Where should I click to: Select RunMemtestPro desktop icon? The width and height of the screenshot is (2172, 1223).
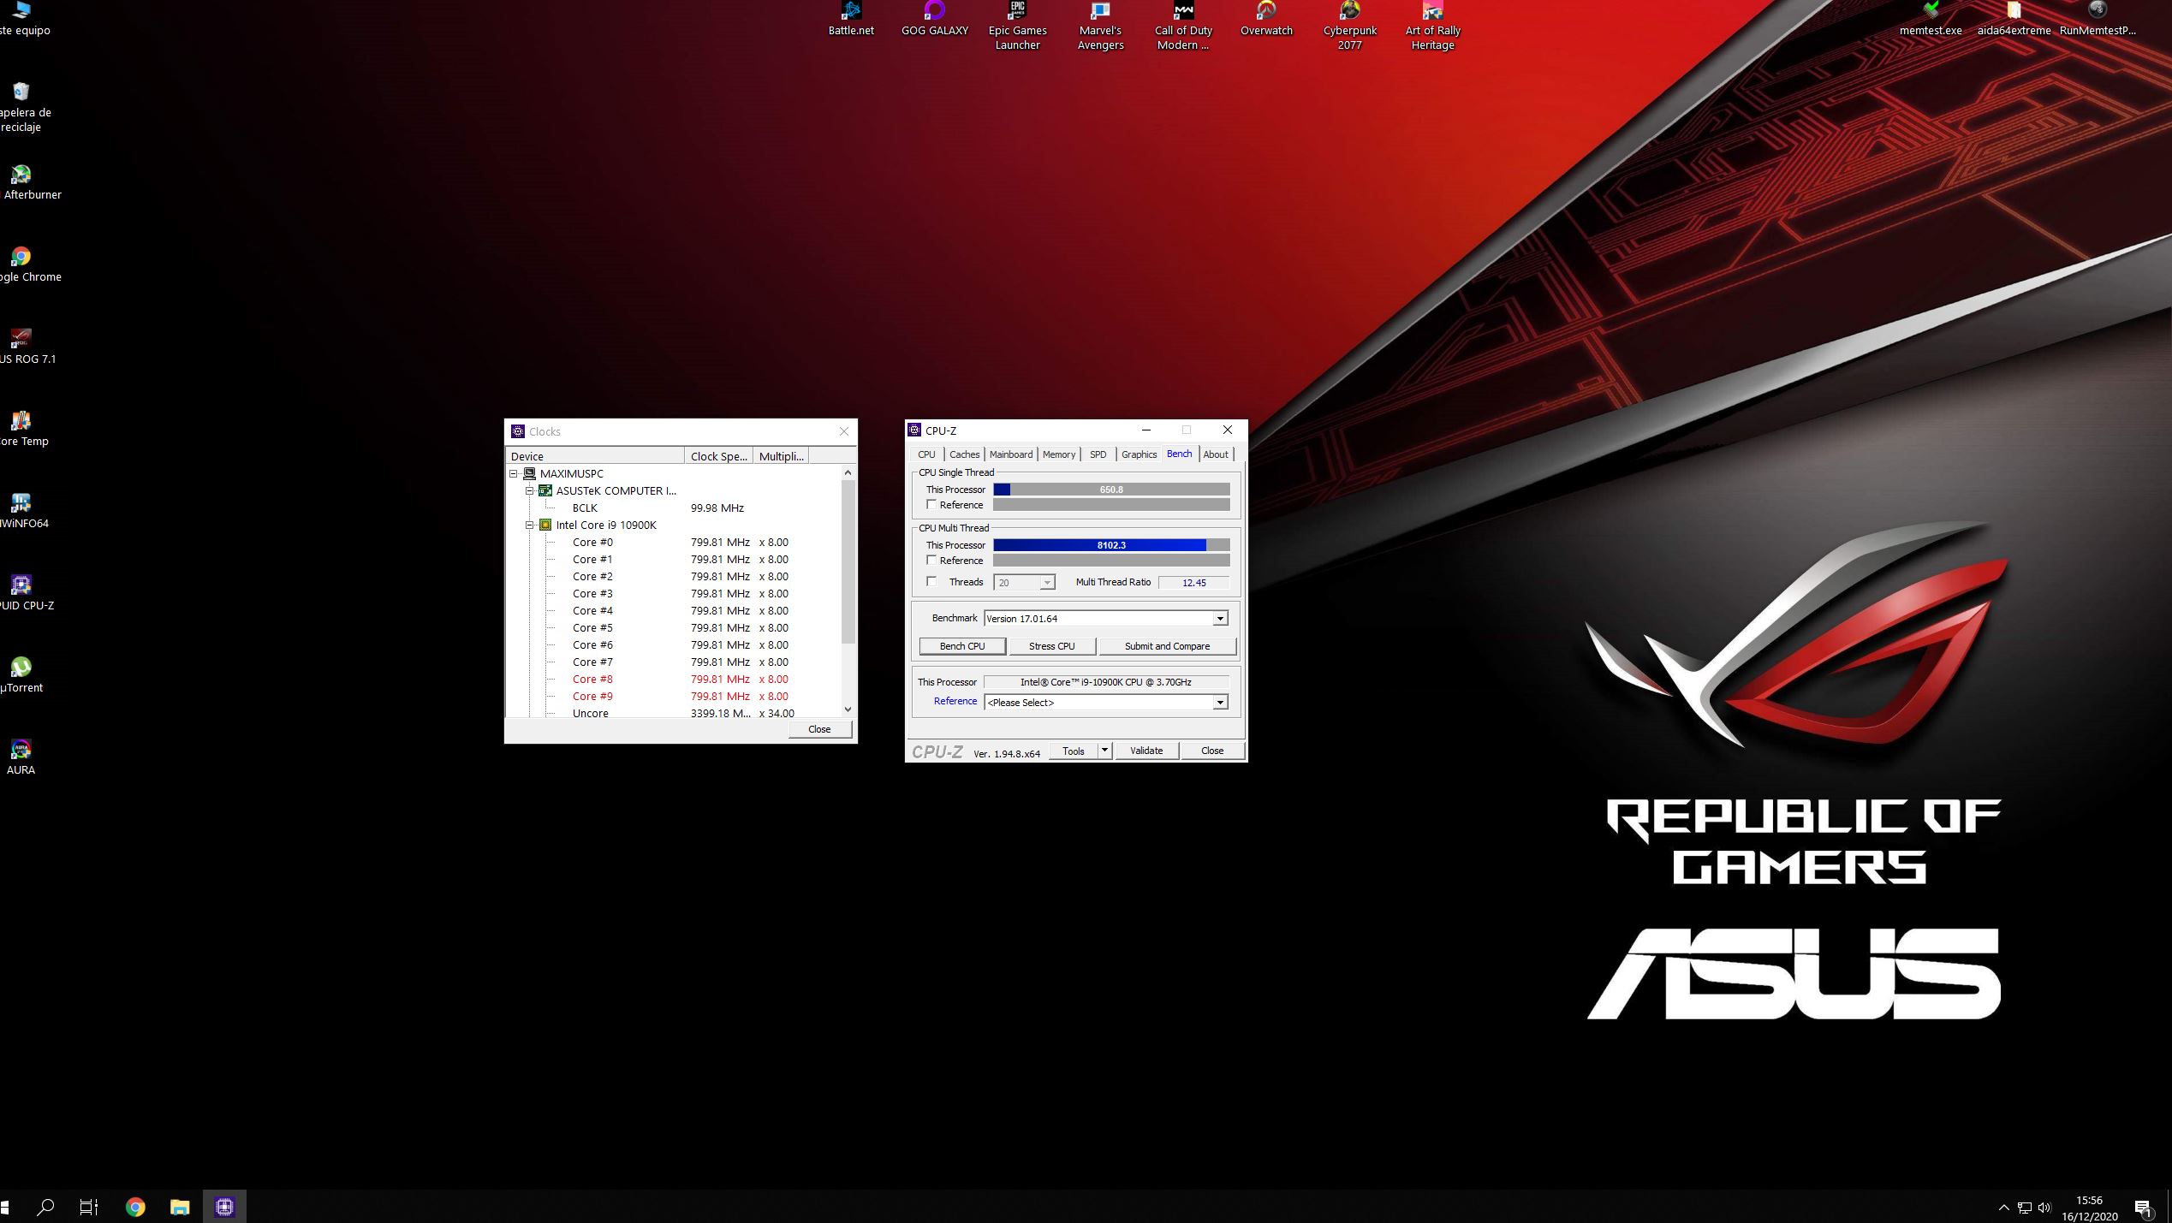[x=2097, y=19]
